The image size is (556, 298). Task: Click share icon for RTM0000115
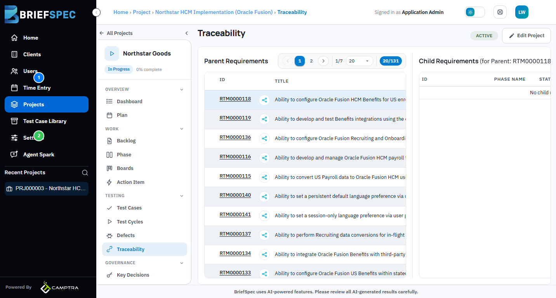[264, 177]
